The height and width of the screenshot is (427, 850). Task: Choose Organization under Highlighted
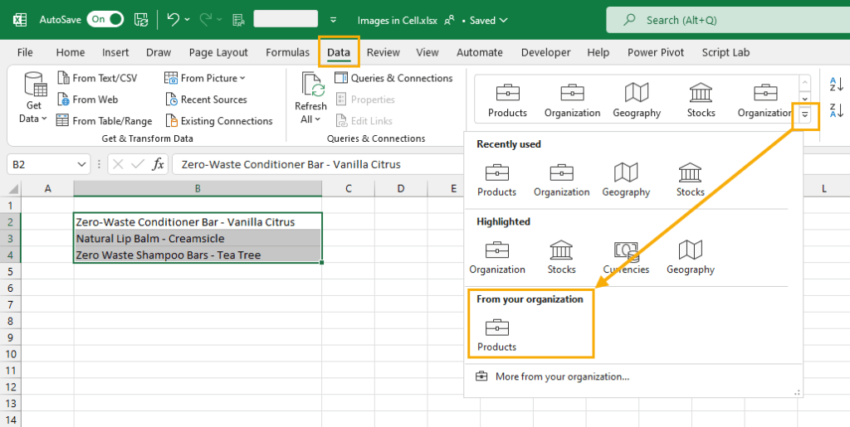[497, 257]
